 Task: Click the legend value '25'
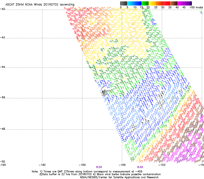tap(156, 7)
